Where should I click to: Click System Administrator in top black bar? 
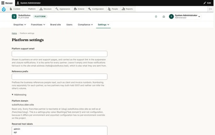(x=29, y=3)
